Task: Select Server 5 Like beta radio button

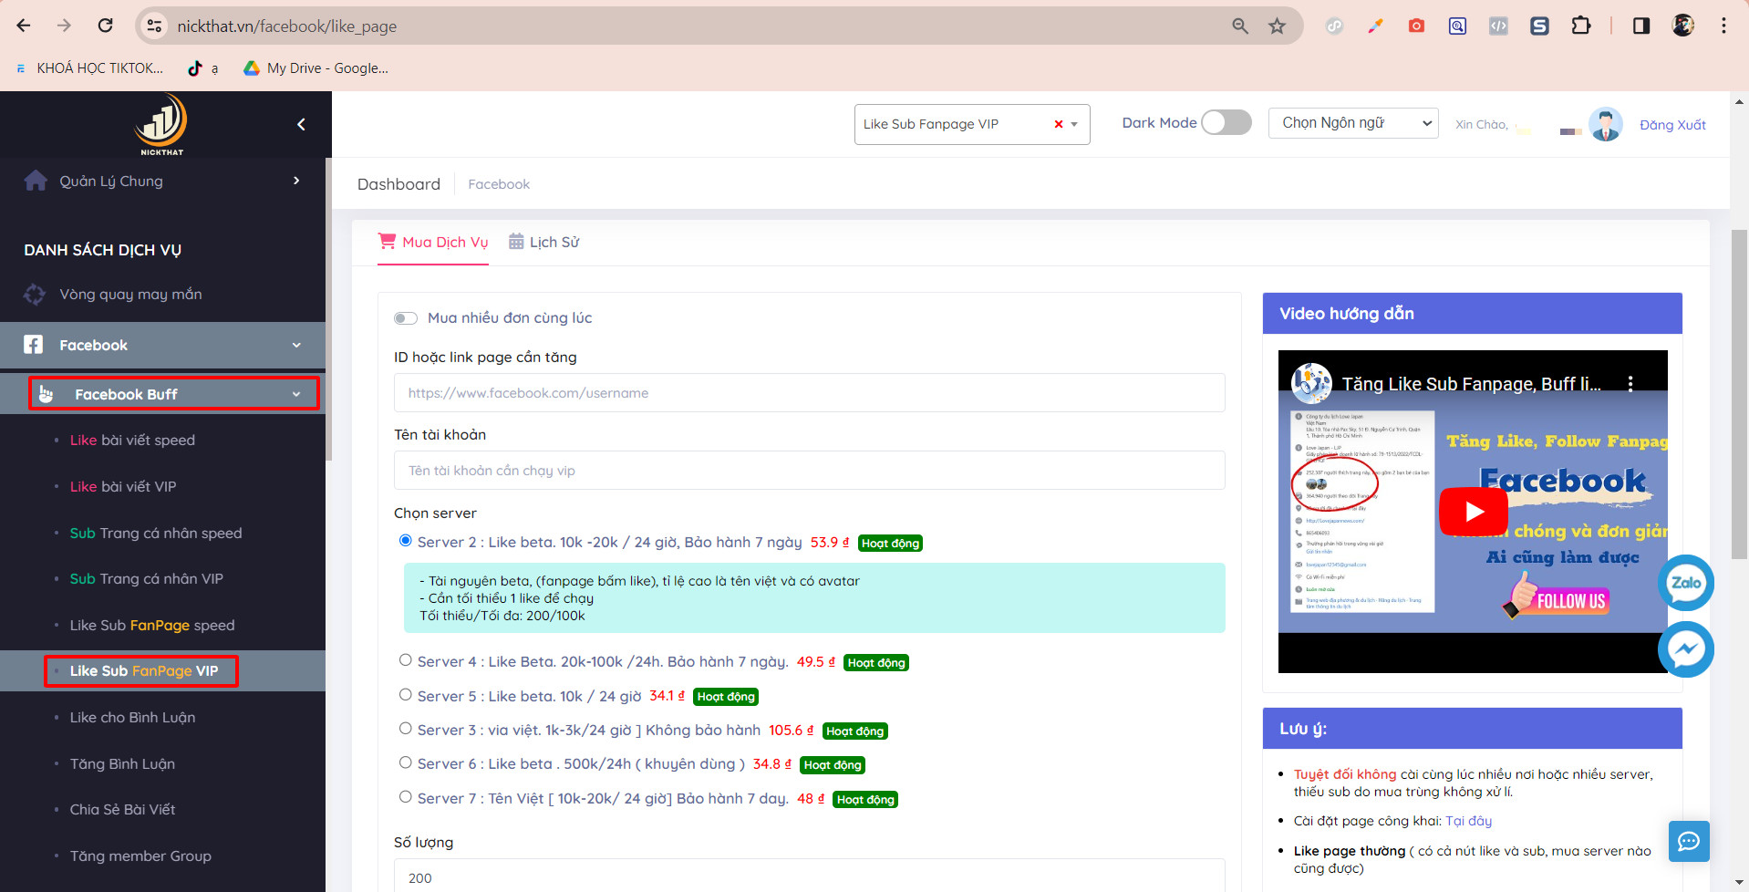Action: [x=405, y=695]
